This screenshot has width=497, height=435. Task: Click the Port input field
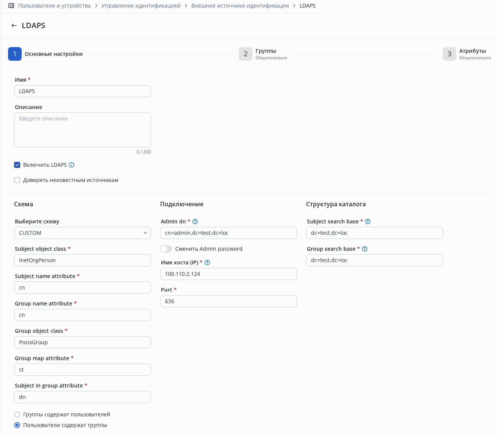click(x=228, y=301)
